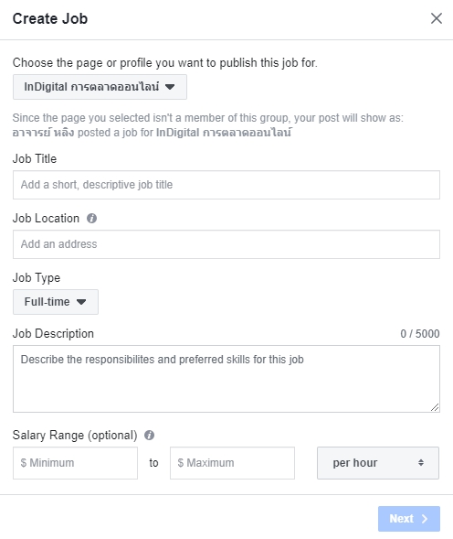Click the Job Title input field

(226, 185)
